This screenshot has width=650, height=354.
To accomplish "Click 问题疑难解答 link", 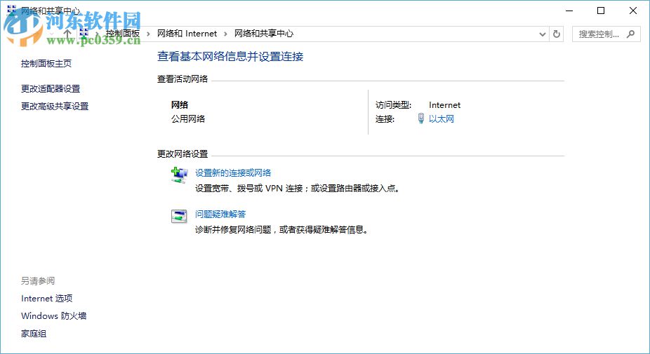I will pyautogui.click(x=220, y=214).
